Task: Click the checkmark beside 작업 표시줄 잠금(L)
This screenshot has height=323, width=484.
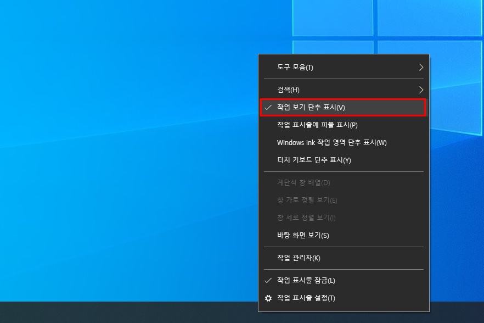Action: [x=267, y=280]
